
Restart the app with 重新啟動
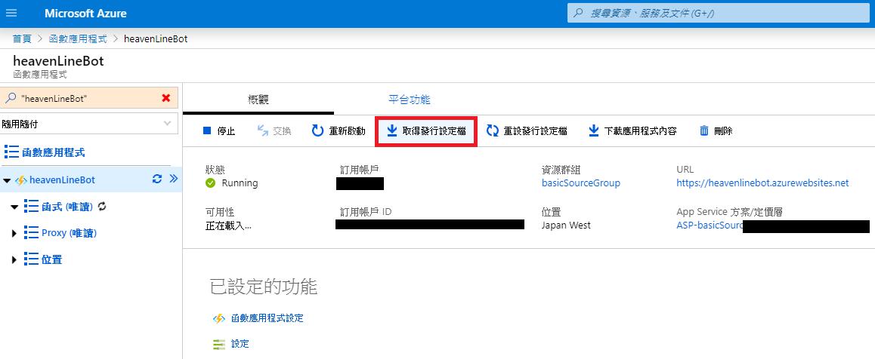tap(339, 130)
